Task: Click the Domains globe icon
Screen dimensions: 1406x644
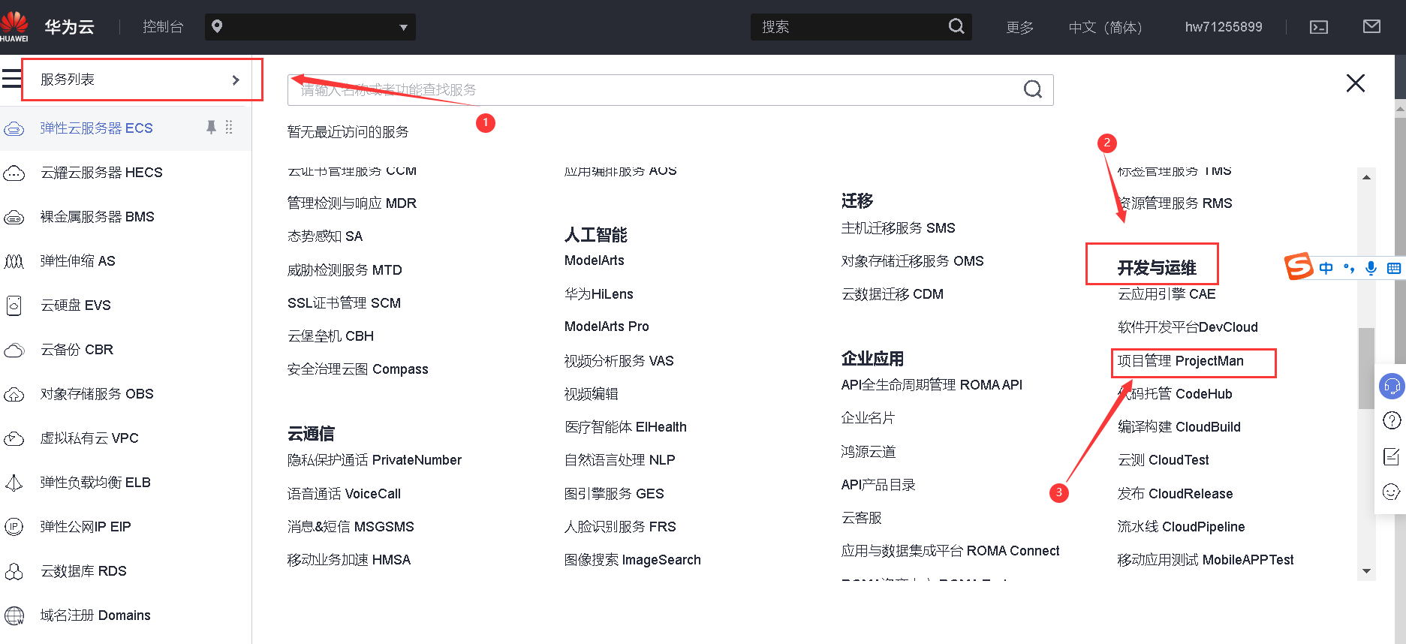Action: (x=14, y=615)
